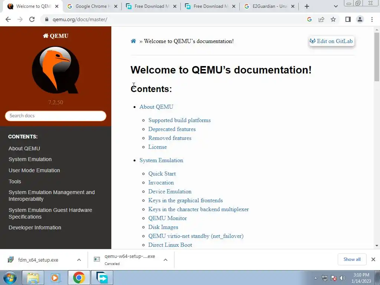Open Supported build platforms link
380x285 pixels.
(179, 120)
